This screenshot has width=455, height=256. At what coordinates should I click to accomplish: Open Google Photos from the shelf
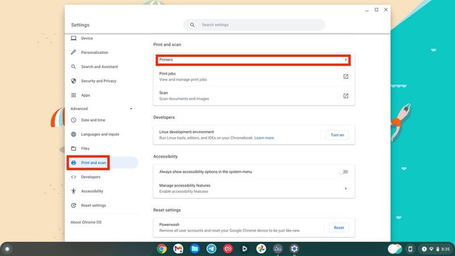click(x=261, y=249)
